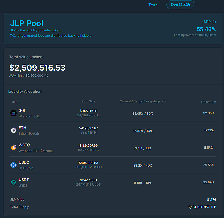
Task: Click the $419,834.87 ETH pool size
Action: click(x=88, y=128)
